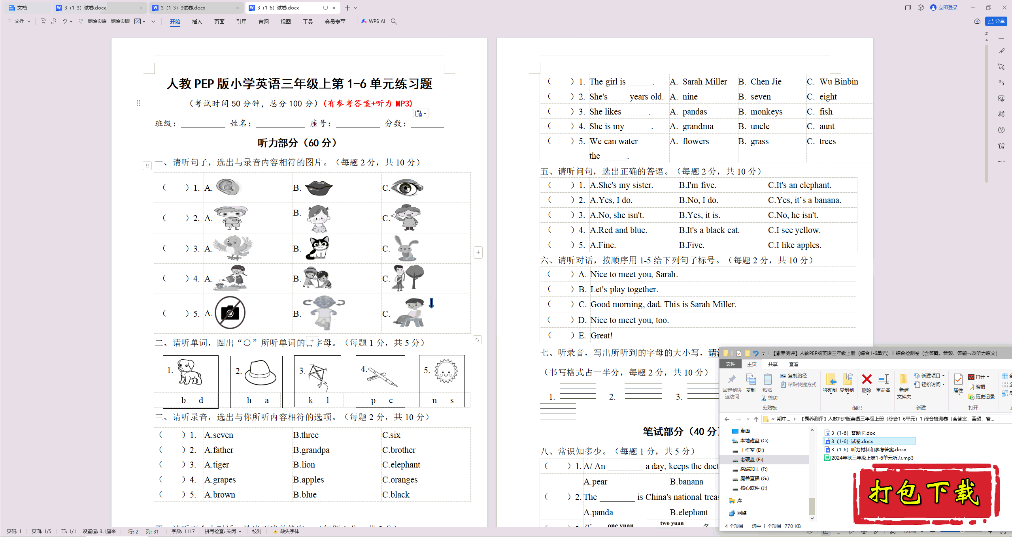
Task: Open the WPS search magnifier icon
Action: pos(394,21)
